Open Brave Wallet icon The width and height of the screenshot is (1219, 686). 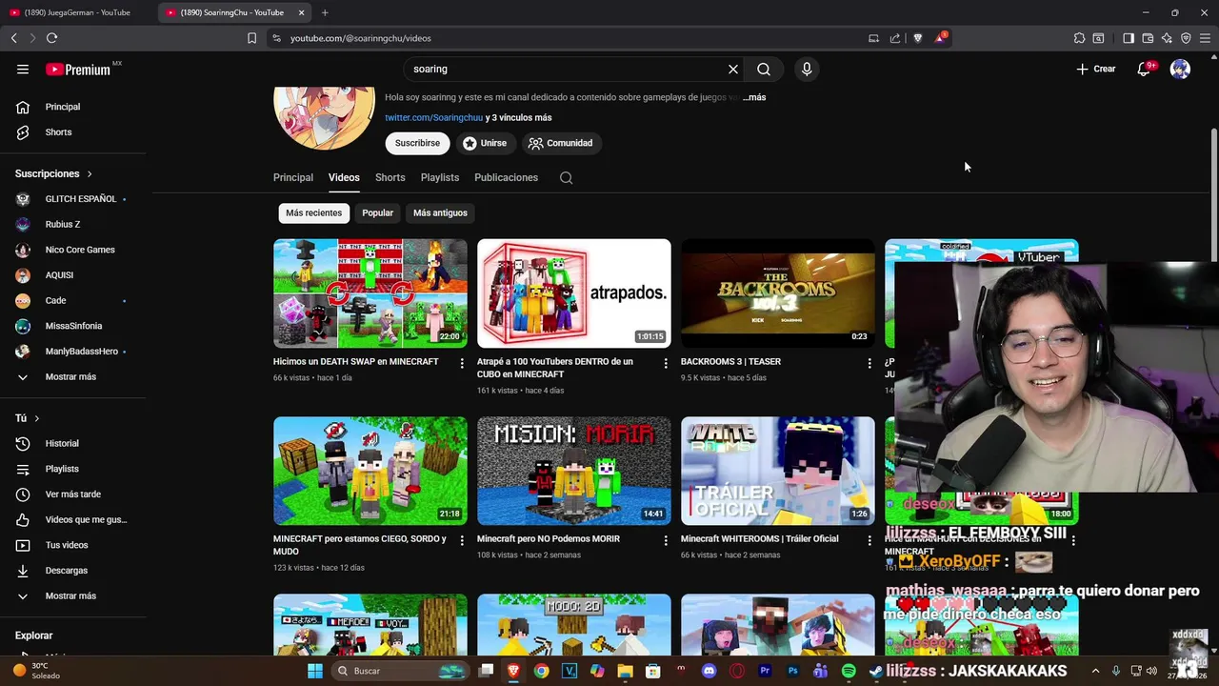1148,38
